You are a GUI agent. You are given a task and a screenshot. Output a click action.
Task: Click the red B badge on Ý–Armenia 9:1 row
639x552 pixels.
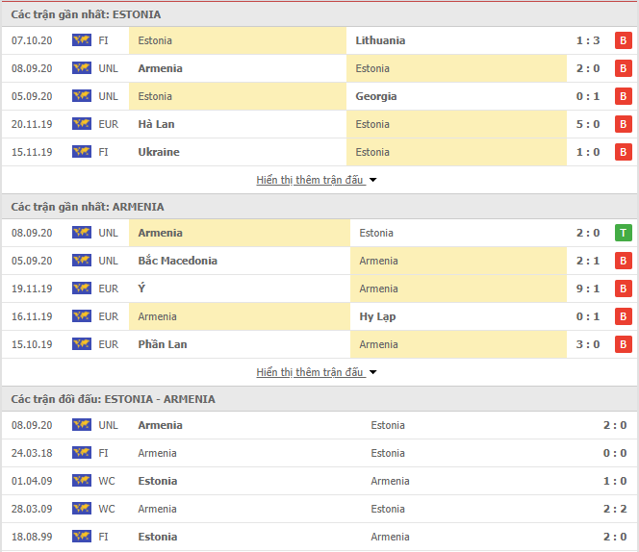coord(623,289)
